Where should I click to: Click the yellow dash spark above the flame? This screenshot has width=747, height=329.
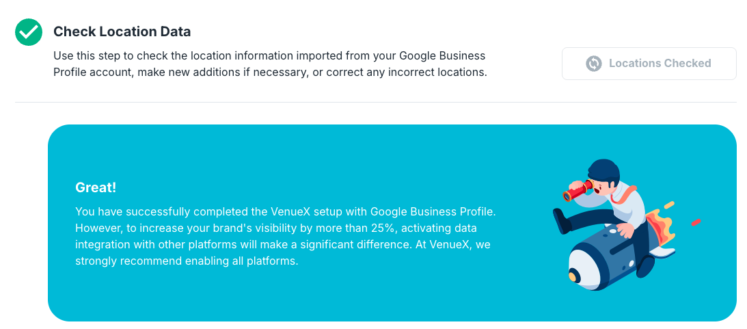669,205
